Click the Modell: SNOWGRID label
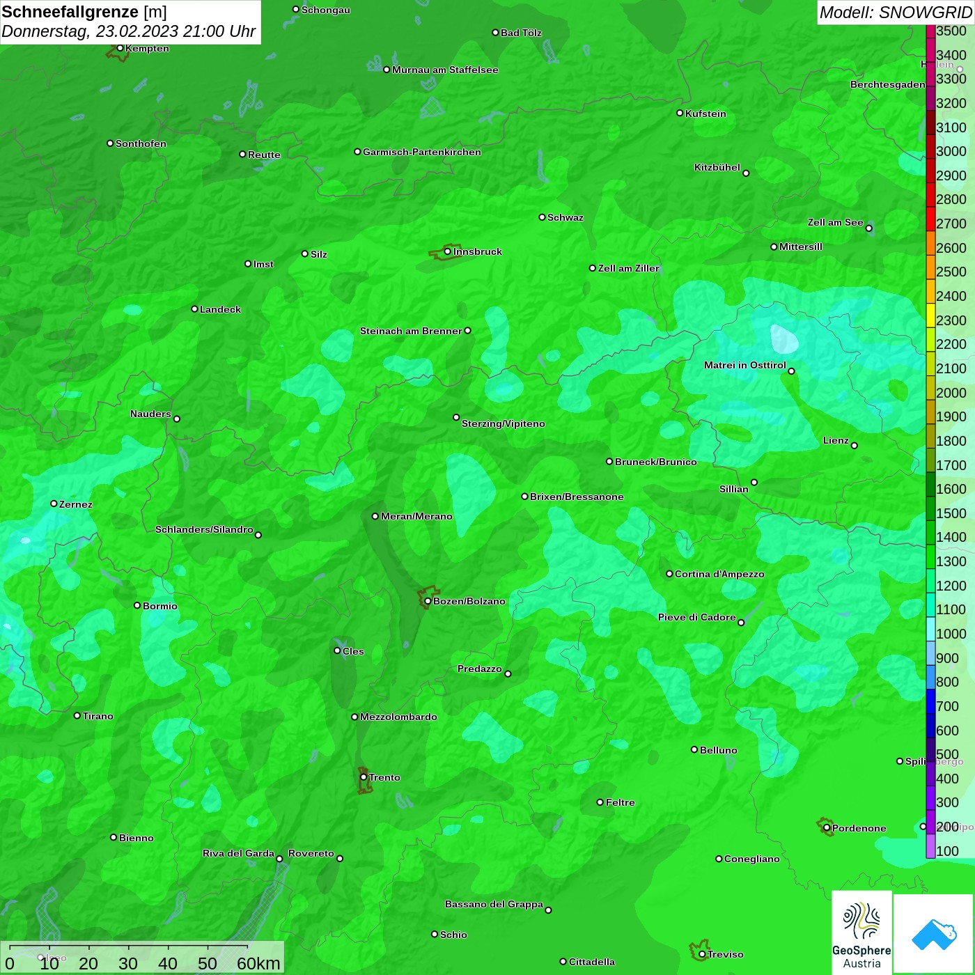Image resolution: width=975 pixels, height=975 pixels. (896, 13)
